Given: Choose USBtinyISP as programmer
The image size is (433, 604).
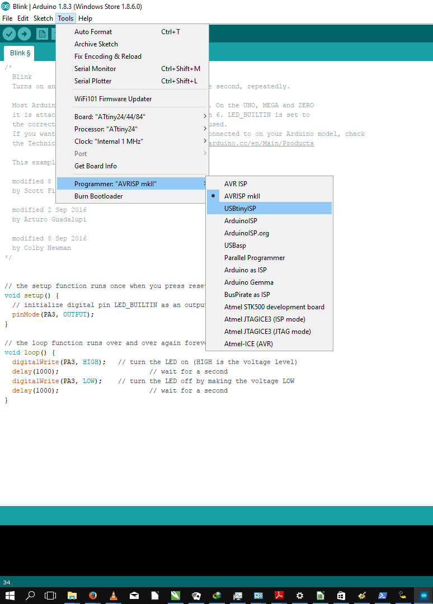Looking at the screenshot, I should [x=269, y=209].
